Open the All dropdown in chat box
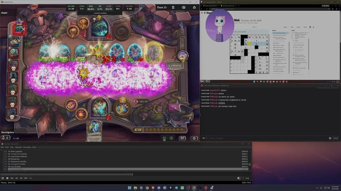The height and width of the screenshot is (191, 341). [x=204, y=138]
